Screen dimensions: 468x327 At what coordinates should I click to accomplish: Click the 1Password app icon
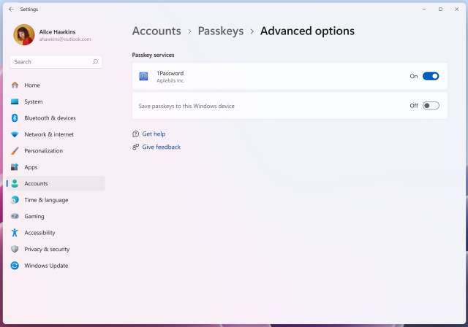click(143, 76)
